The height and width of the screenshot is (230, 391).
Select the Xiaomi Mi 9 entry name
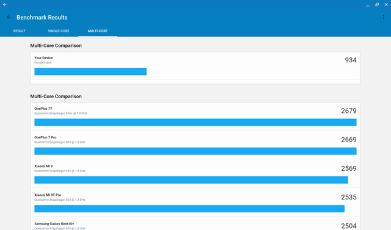click(x=43, y=166)
